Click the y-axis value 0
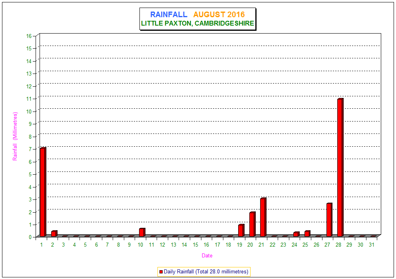 tap(30, 237)
